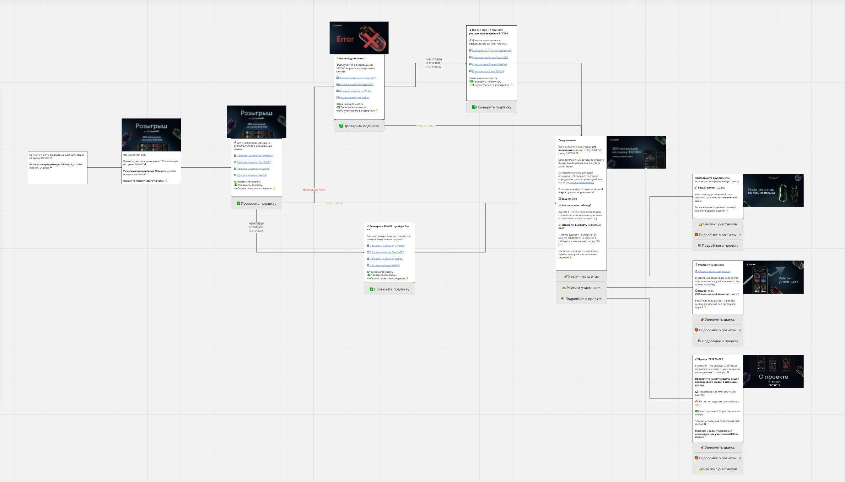Select the 'Увеличьте шансы' banner image

tap(773, 191)
